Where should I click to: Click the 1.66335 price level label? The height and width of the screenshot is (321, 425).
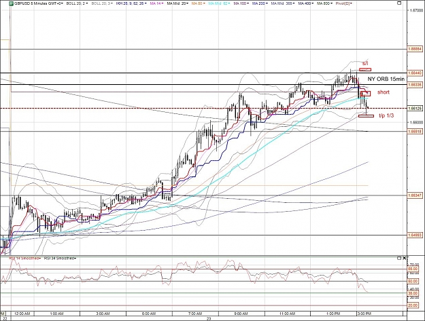tap(415, 85)
